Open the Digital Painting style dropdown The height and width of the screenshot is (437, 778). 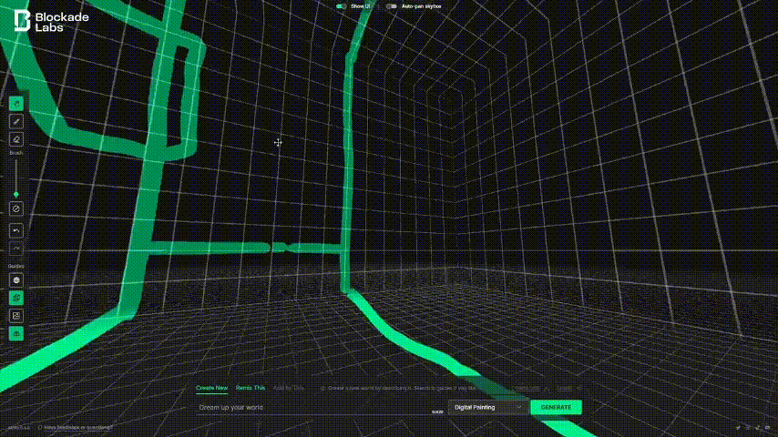click(488, 407)
